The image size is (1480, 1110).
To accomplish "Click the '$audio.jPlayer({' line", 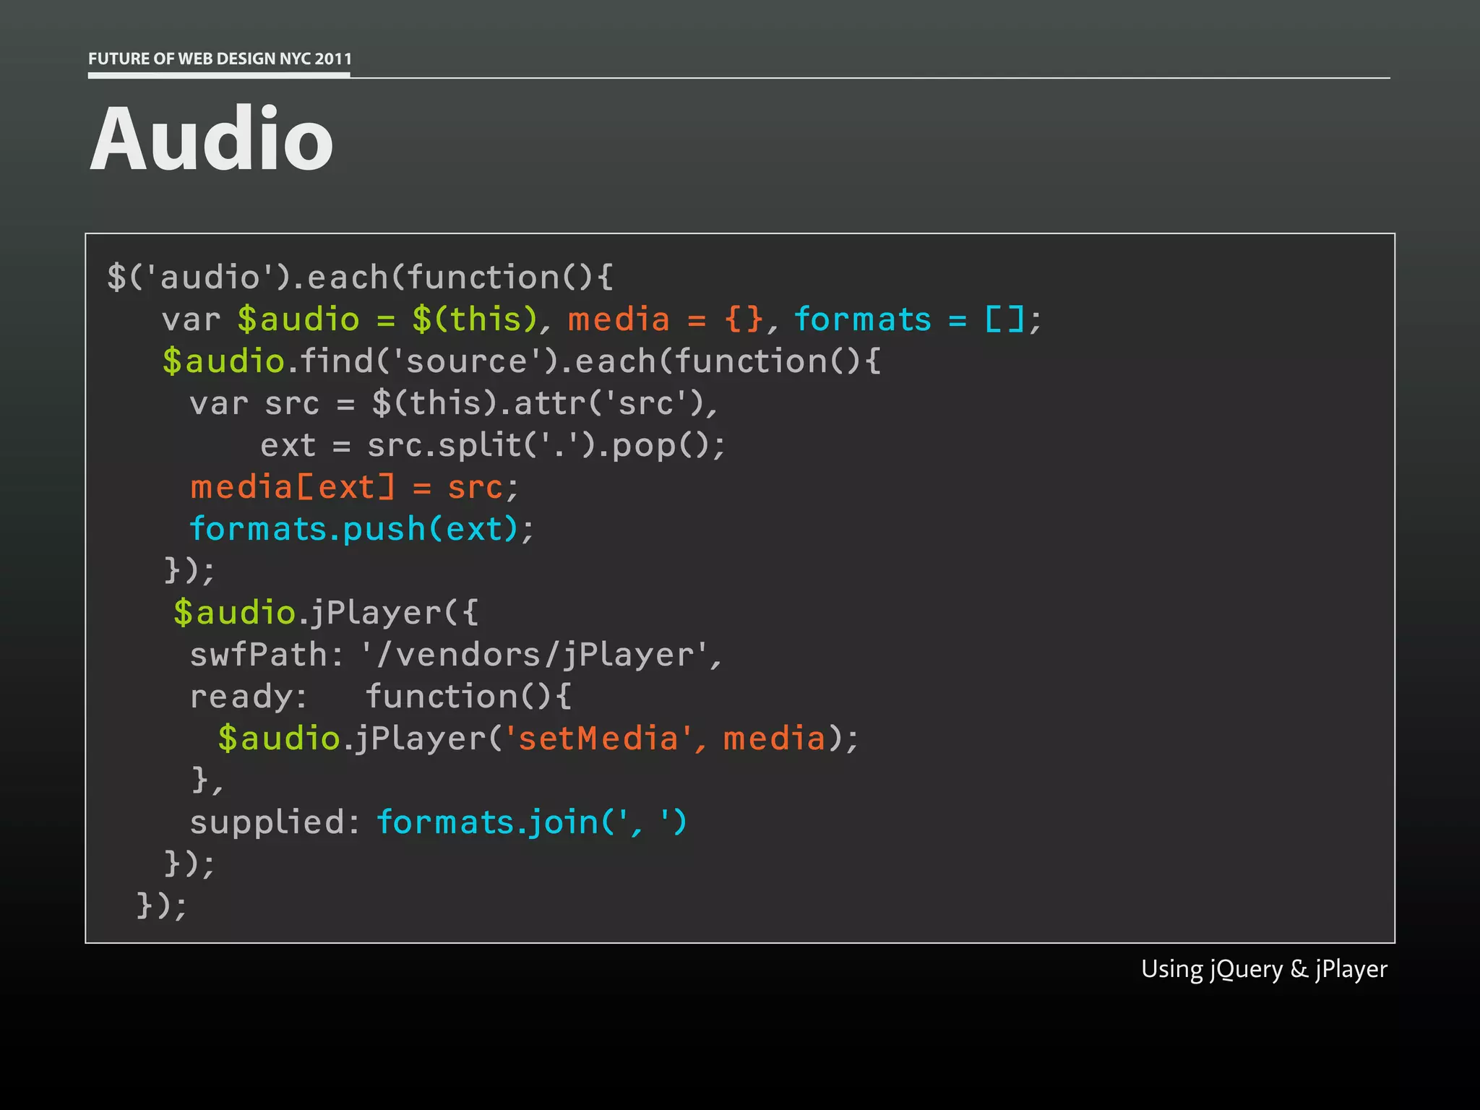I will click(325, 613).
